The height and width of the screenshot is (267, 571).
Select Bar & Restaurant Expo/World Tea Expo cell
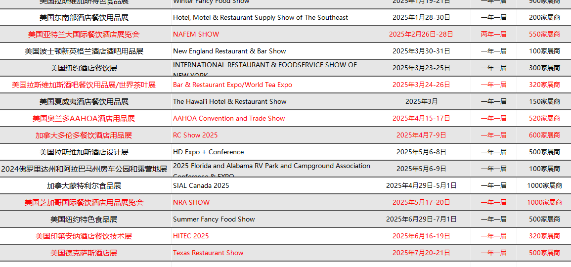[232, 85]
